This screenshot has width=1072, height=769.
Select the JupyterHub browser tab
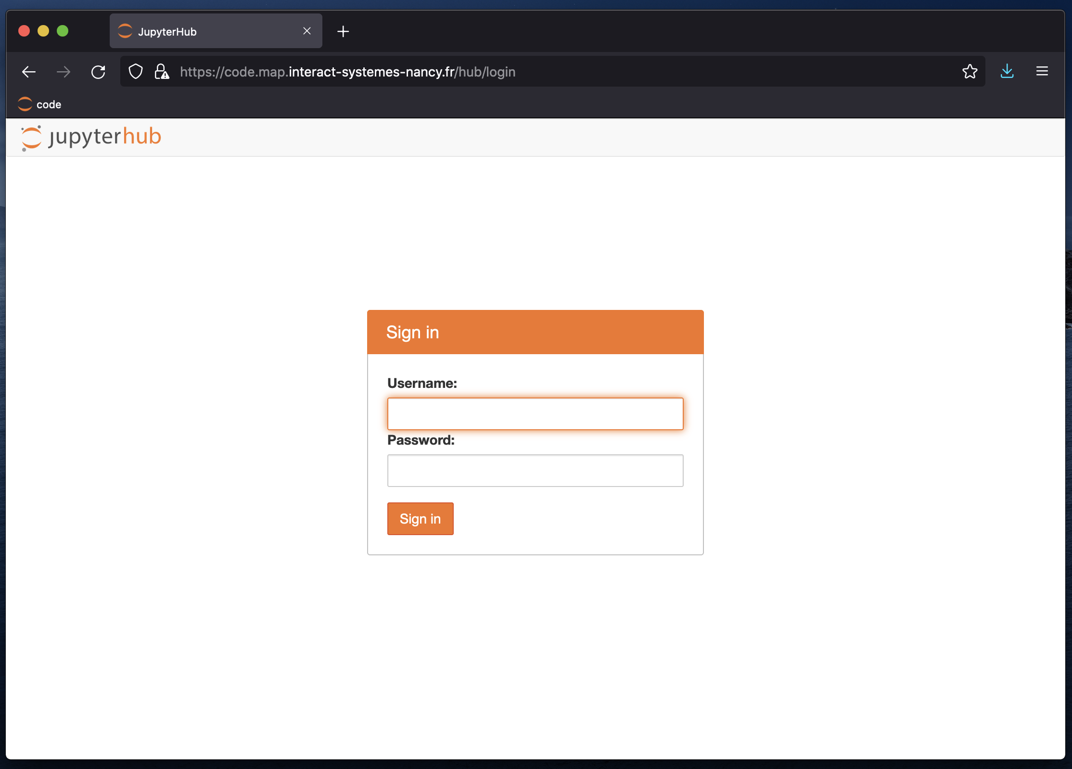(x=216, y=31)
